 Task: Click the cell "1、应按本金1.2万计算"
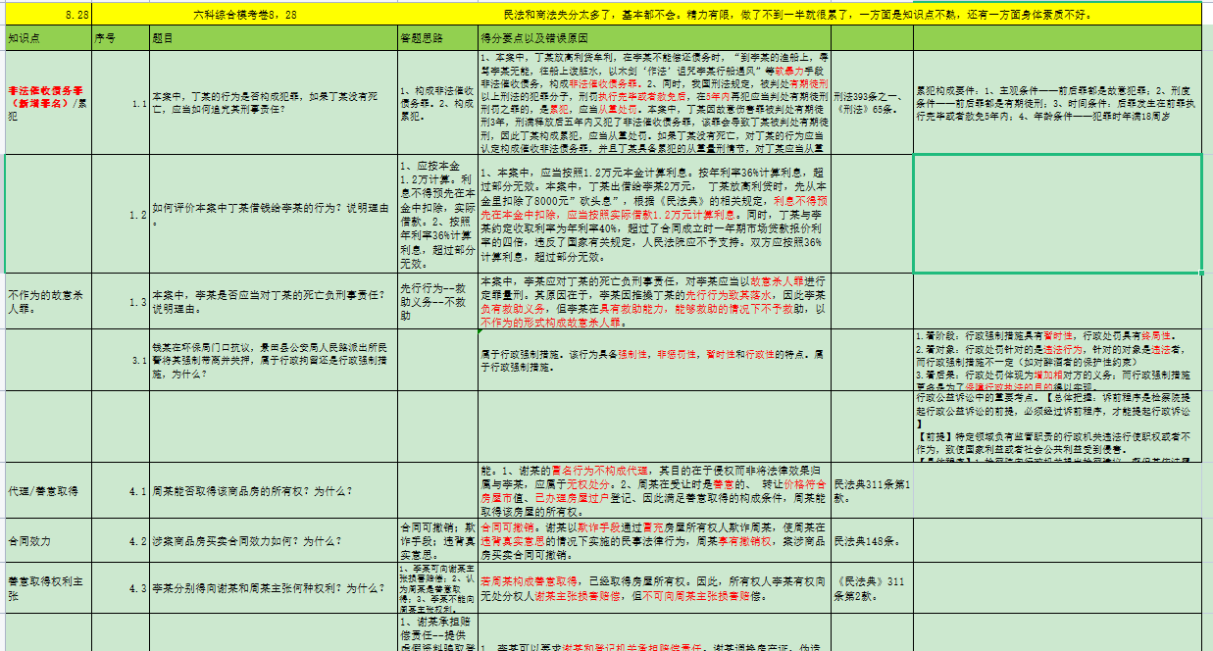(x=437, y=214)
